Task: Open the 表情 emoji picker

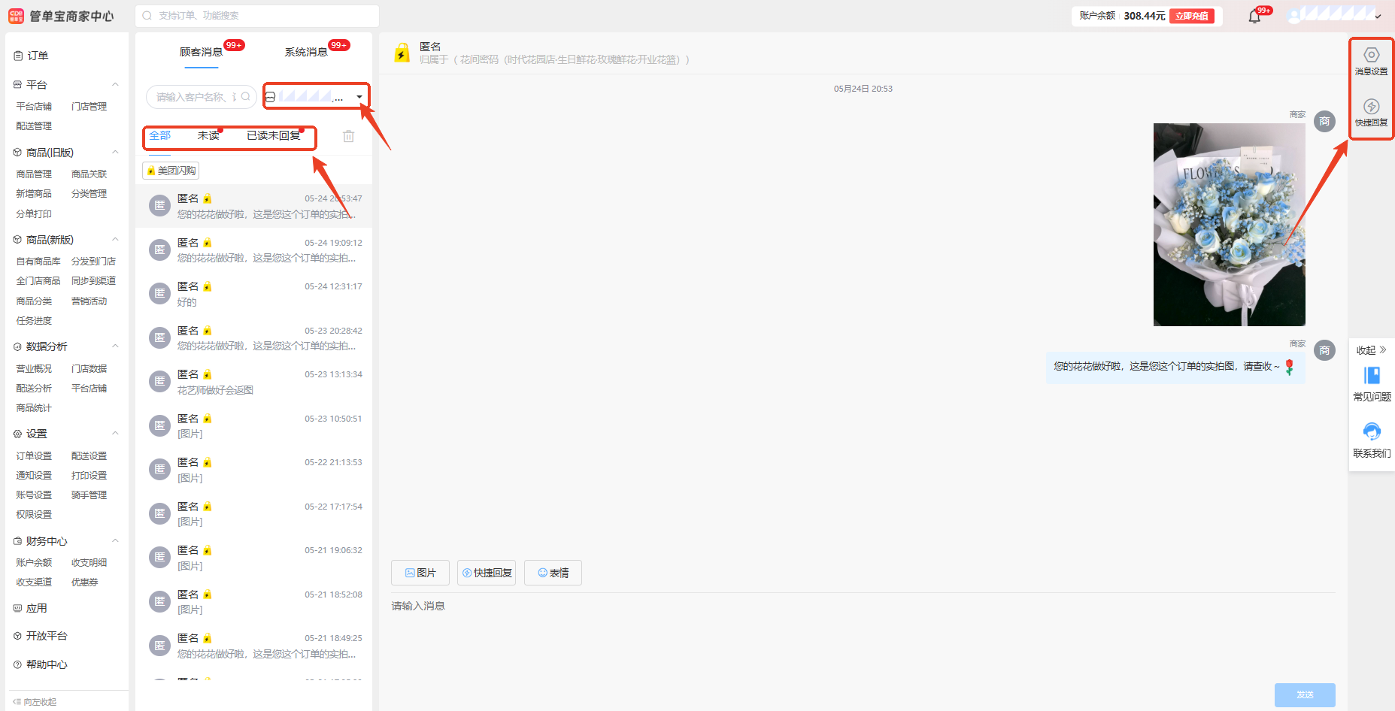Action: coord(553,573)
